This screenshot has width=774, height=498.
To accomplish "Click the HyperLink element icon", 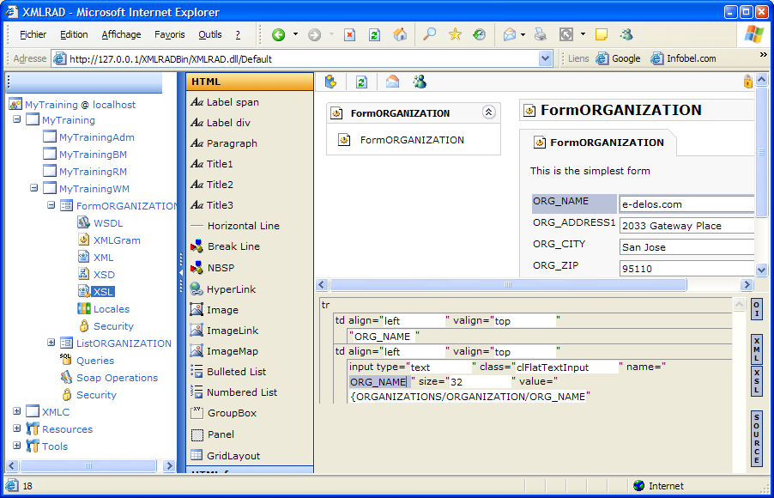I will pos(197,289).
